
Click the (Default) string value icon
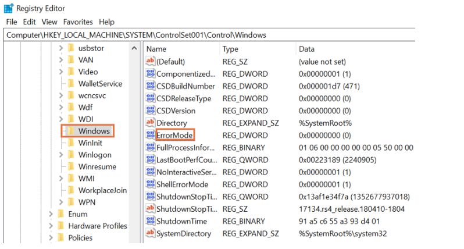click(151, 61)
